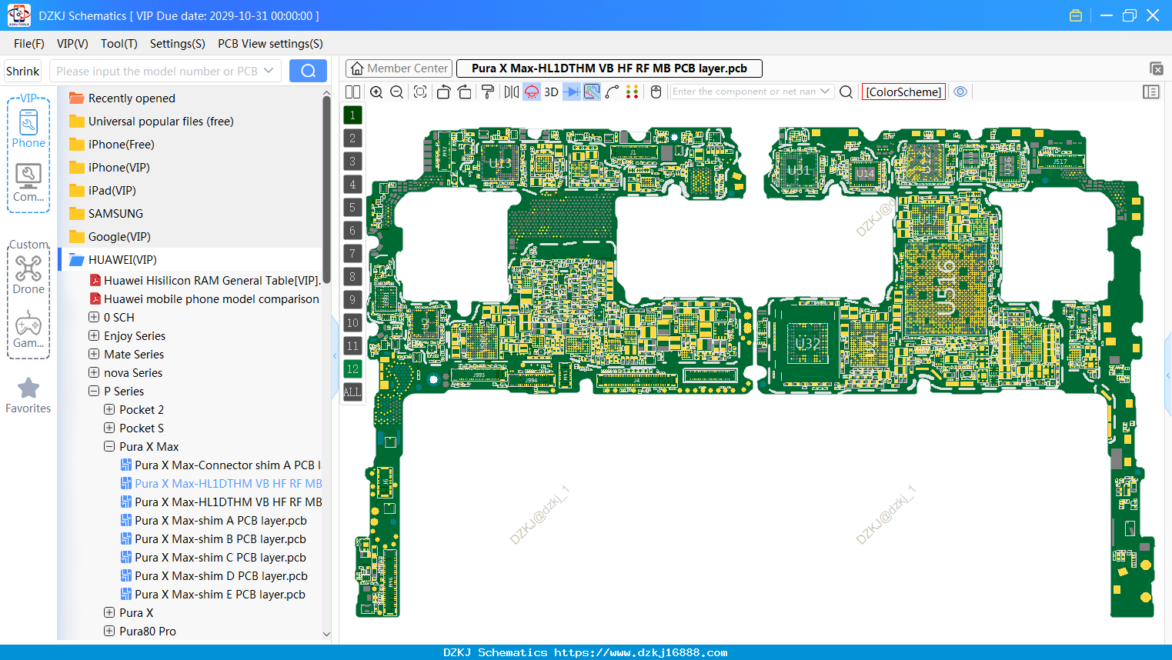Screen dimensions: 1172x660
Task: Open the File(F) menu
Action: pyautogui.click(x=29, y=44)
